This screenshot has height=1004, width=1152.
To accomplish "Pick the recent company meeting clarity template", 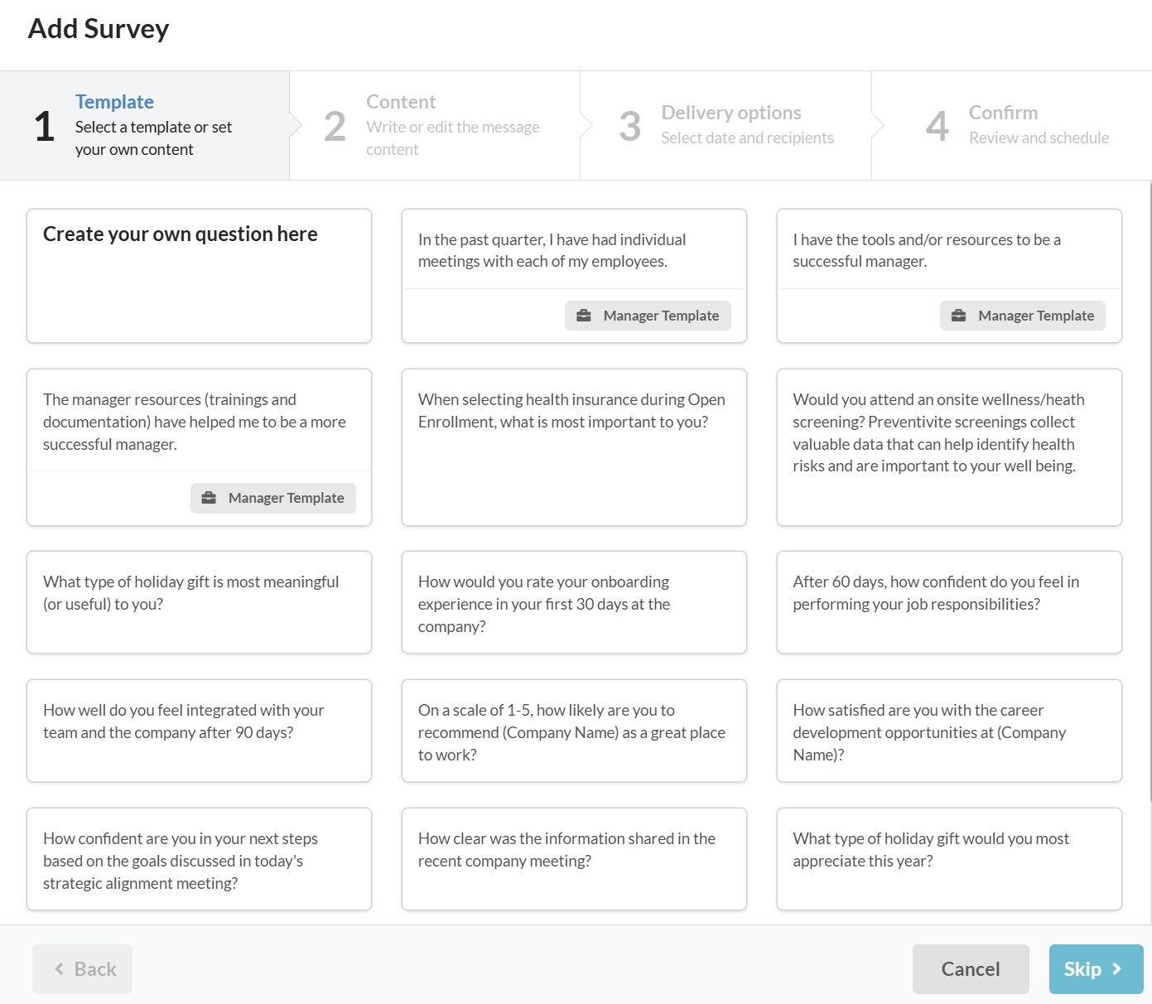I will point(574,859).
